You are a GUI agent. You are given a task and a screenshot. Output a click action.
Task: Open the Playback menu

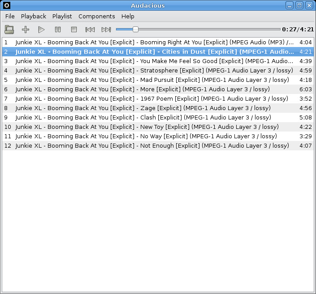point(34,16)
